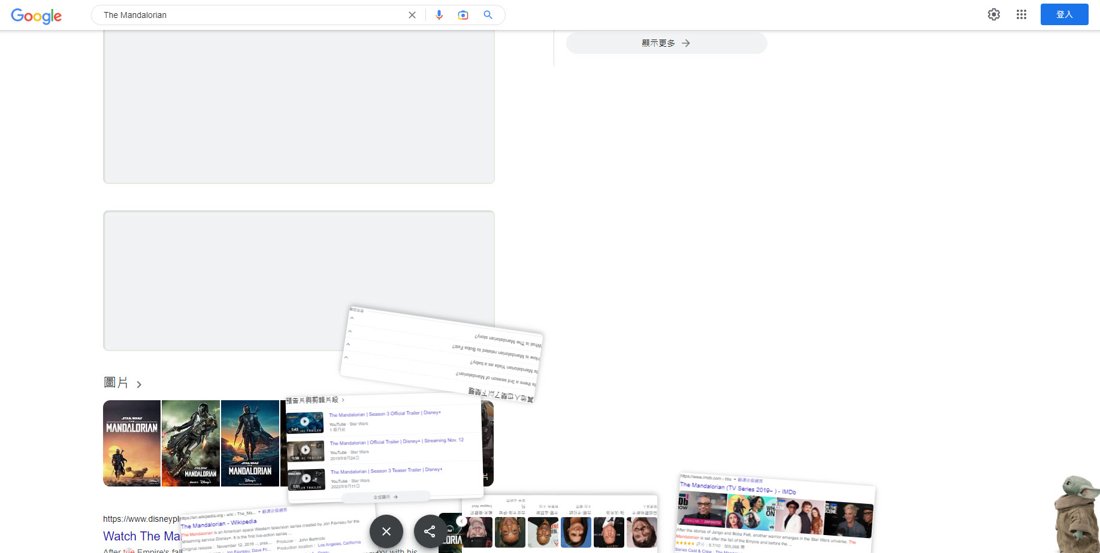
Task: Select the second upside-down cast photo
Action: [x=510, y=532]
